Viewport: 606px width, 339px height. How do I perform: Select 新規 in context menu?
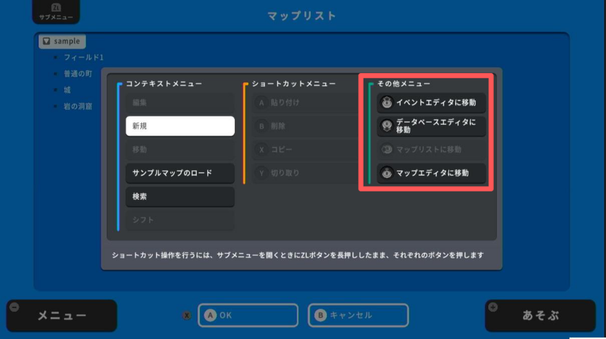tap(180, 126)
